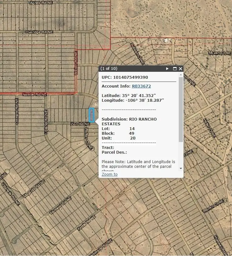232x256 pixels.
Task: Close the parcel info popup
Action: (x=180, y=69)
